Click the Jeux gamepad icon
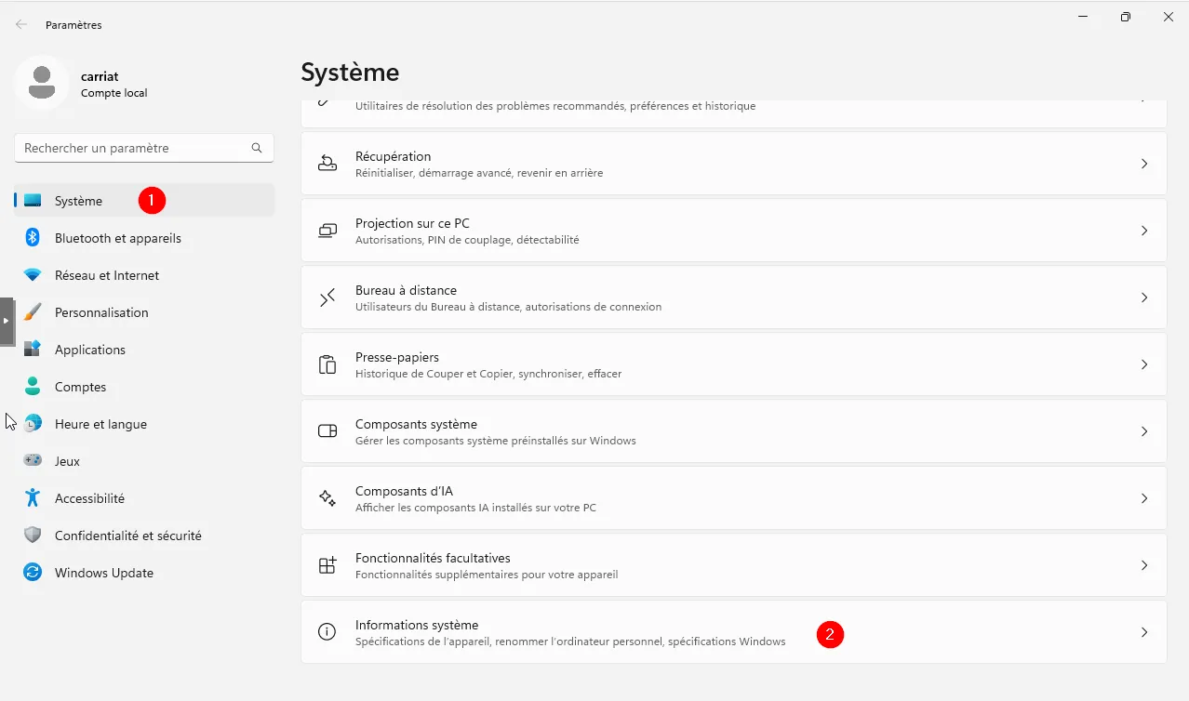The image size is (1189, 701). 33,461
